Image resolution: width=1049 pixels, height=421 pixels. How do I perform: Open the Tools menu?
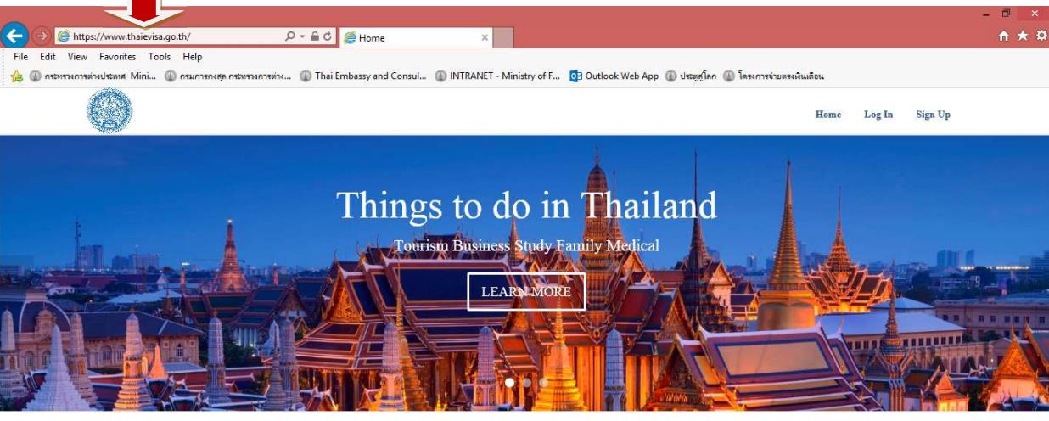pyautogui.click(x=160, y=57)
